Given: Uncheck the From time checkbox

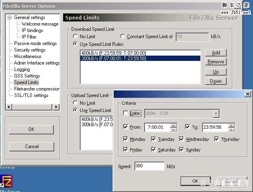Looking at the screenshot, I should click(125, 127).
